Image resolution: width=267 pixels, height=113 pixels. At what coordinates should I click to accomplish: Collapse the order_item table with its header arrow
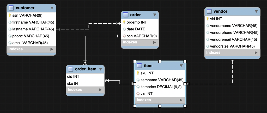point(100,69)
